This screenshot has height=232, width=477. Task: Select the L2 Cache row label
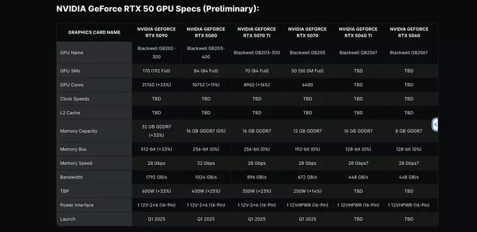click(71, 113)
